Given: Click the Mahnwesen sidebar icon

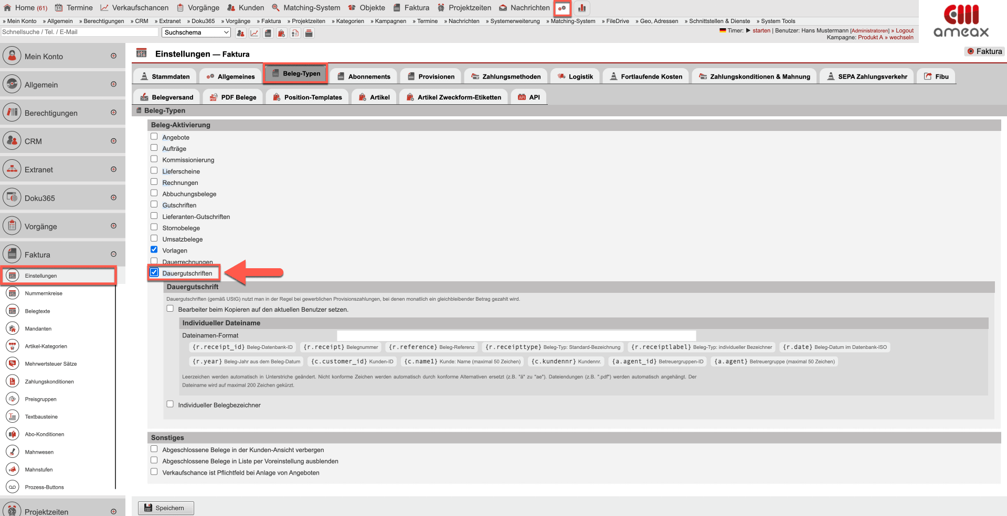Looking at the screenshot, I should click(12, 452).
